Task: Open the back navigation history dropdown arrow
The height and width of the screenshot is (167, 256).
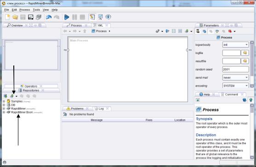Action: (70, 32)
